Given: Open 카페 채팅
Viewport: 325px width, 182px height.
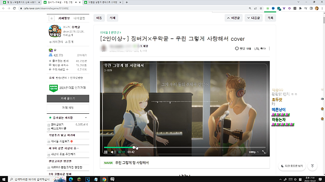Looking at the screenshot, I should [68, 108].
